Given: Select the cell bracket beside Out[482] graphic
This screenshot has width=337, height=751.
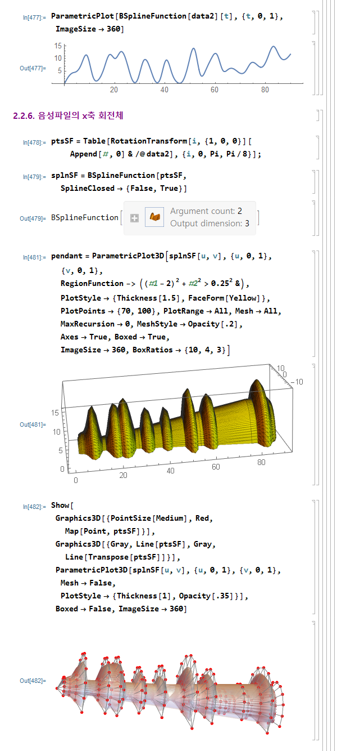Looking at the screenshot, I should 313,680.
